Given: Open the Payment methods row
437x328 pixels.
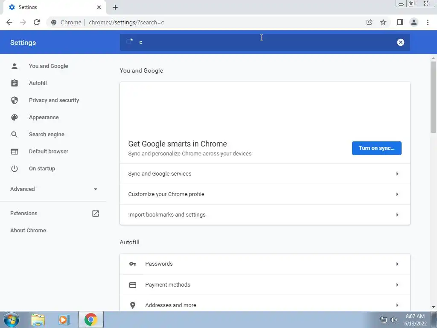Looking at the screenshot, I should 265,285.
